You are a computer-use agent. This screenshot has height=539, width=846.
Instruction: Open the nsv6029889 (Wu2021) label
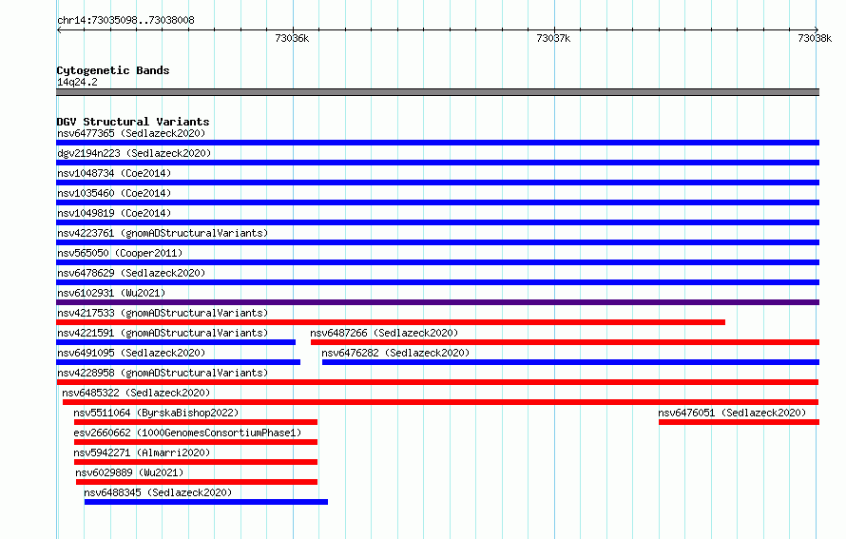[x=129, y=472]
